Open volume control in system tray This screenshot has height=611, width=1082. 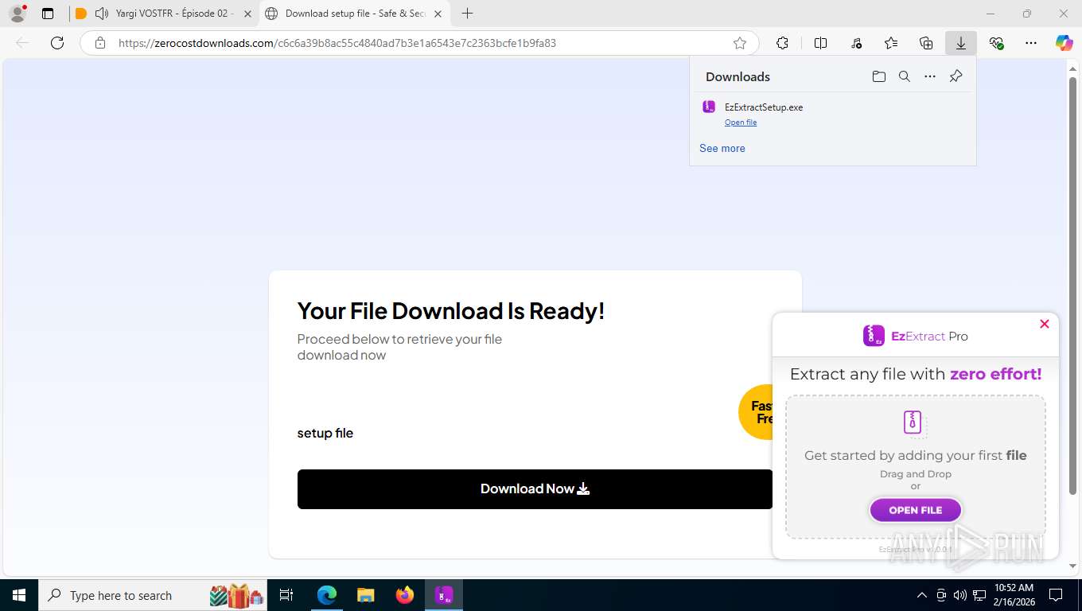(960, 595)
